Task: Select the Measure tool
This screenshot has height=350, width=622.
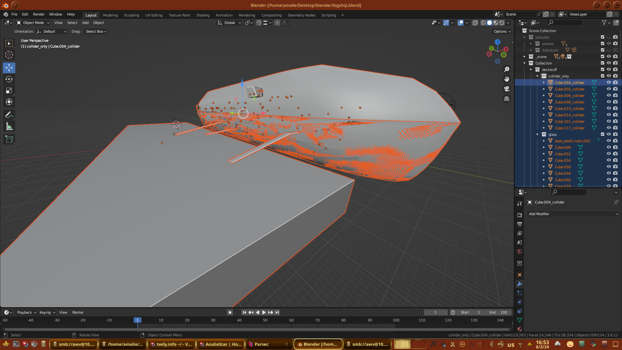Action: [9, 127]
